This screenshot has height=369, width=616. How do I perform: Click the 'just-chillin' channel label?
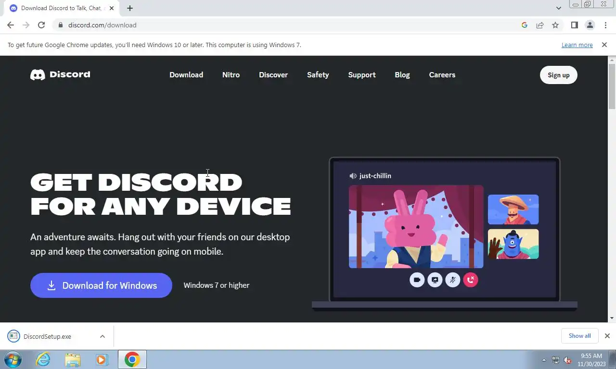coord(375,176)
